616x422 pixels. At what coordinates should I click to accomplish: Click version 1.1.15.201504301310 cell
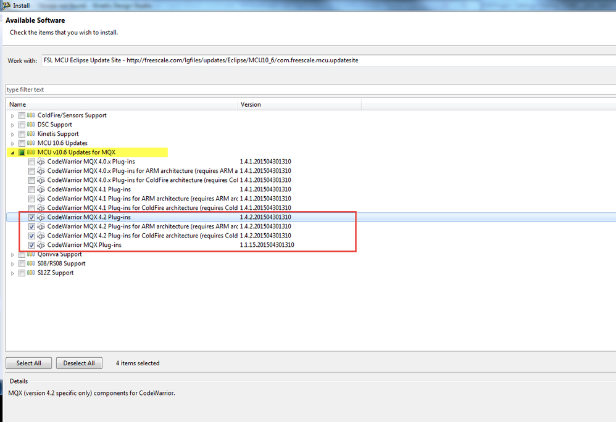point(267,245)
